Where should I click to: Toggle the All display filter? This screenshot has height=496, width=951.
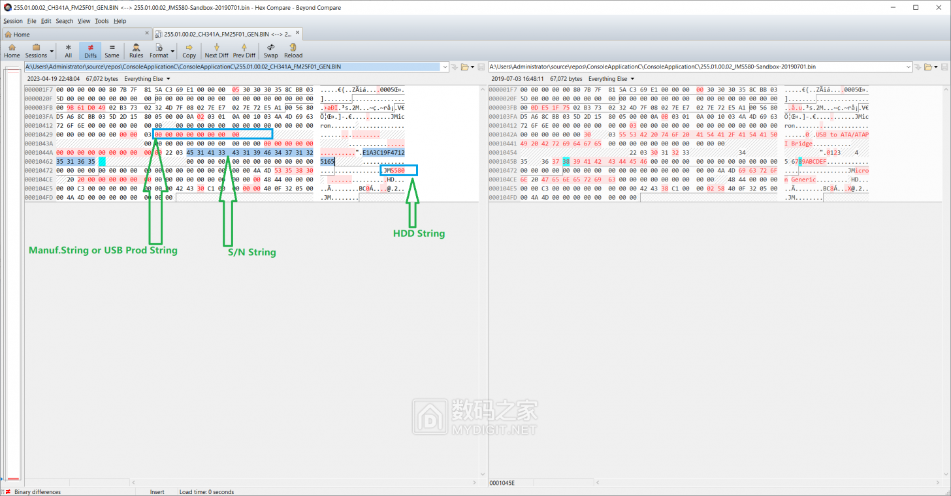[x=68, y=50]
